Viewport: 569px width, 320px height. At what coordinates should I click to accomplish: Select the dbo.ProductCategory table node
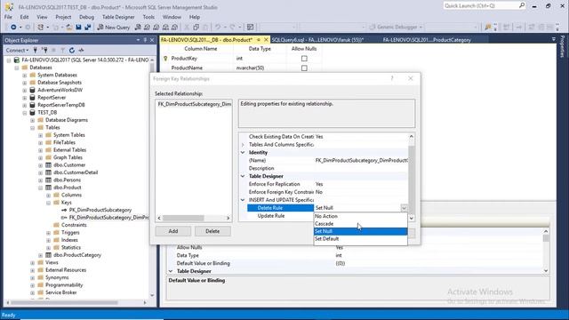click(77, 255)
